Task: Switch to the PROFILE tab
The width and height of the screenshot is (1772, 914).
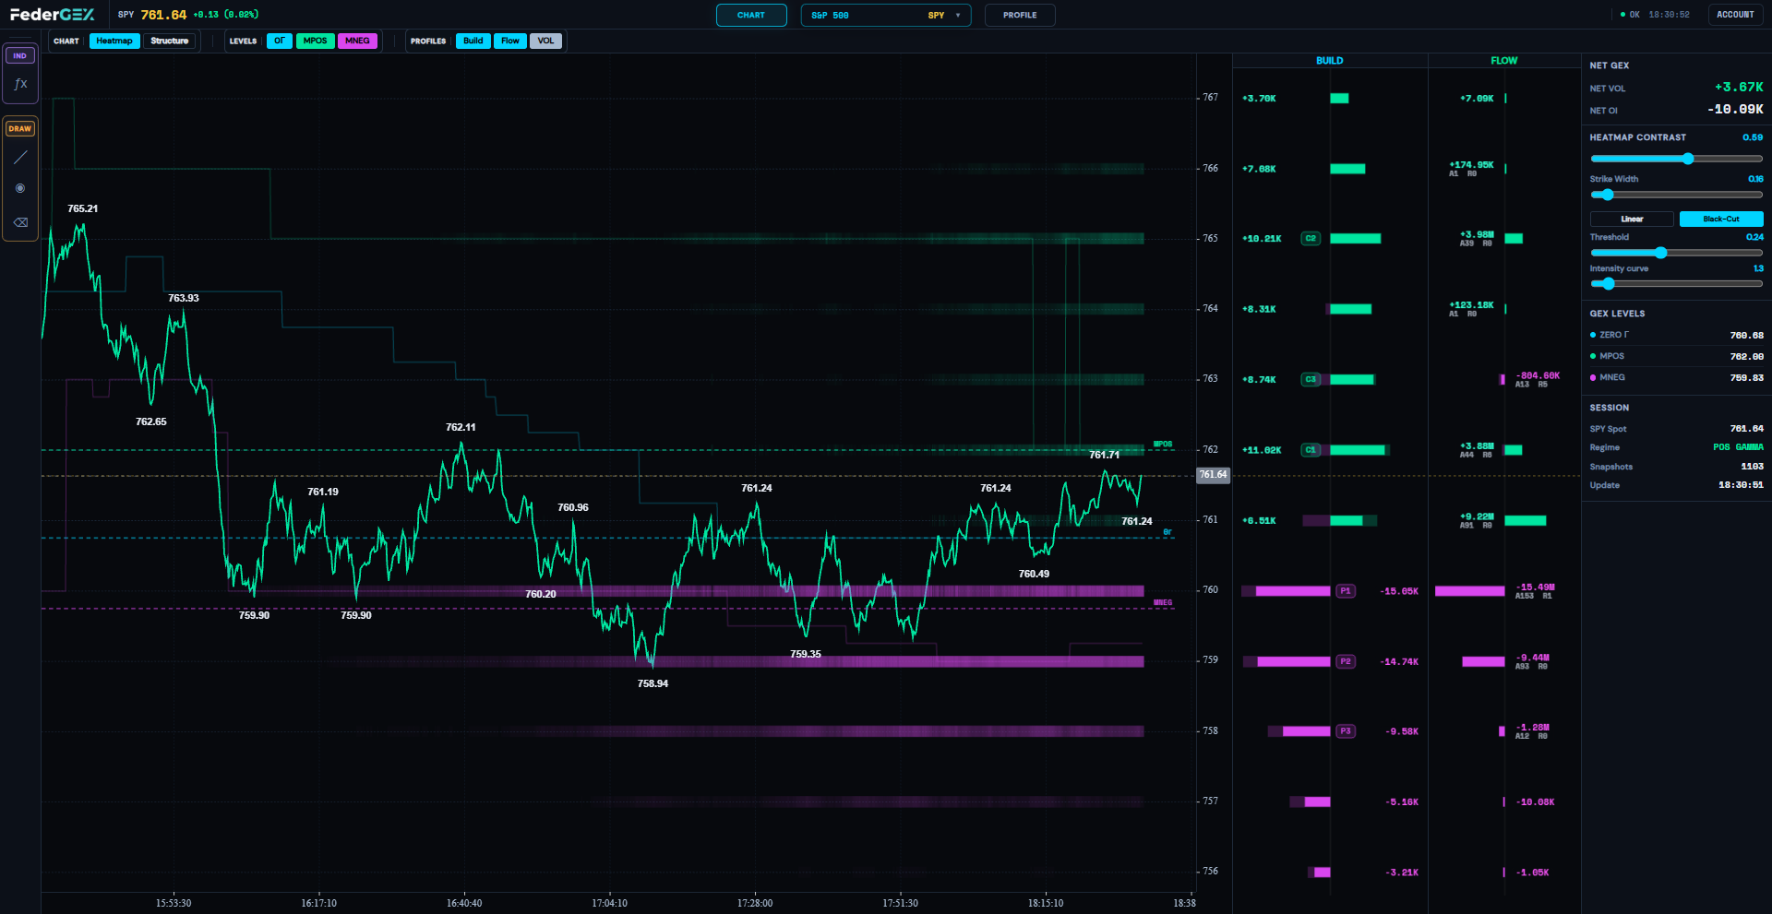Action: (x=1020, y=15)
